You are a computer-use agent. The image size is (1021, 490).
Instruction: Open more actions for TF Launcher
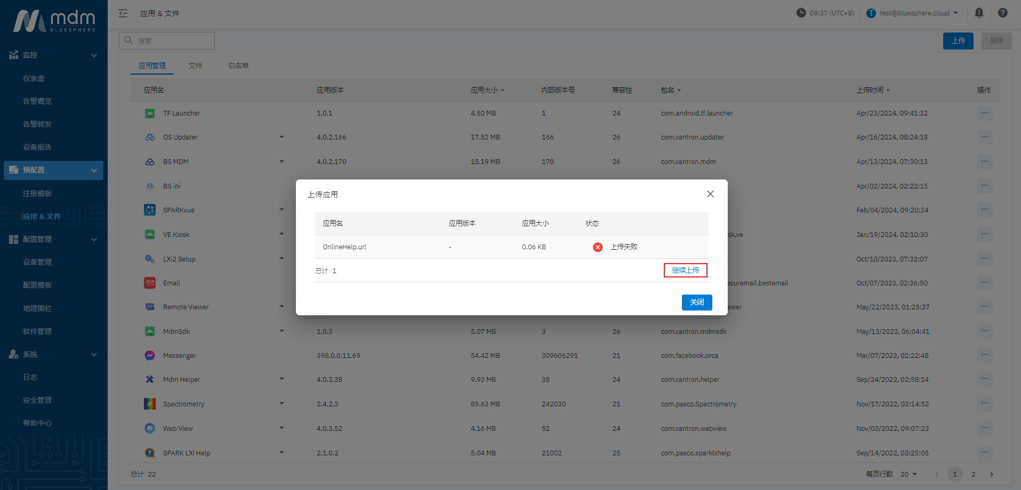[x=984, y=113]
